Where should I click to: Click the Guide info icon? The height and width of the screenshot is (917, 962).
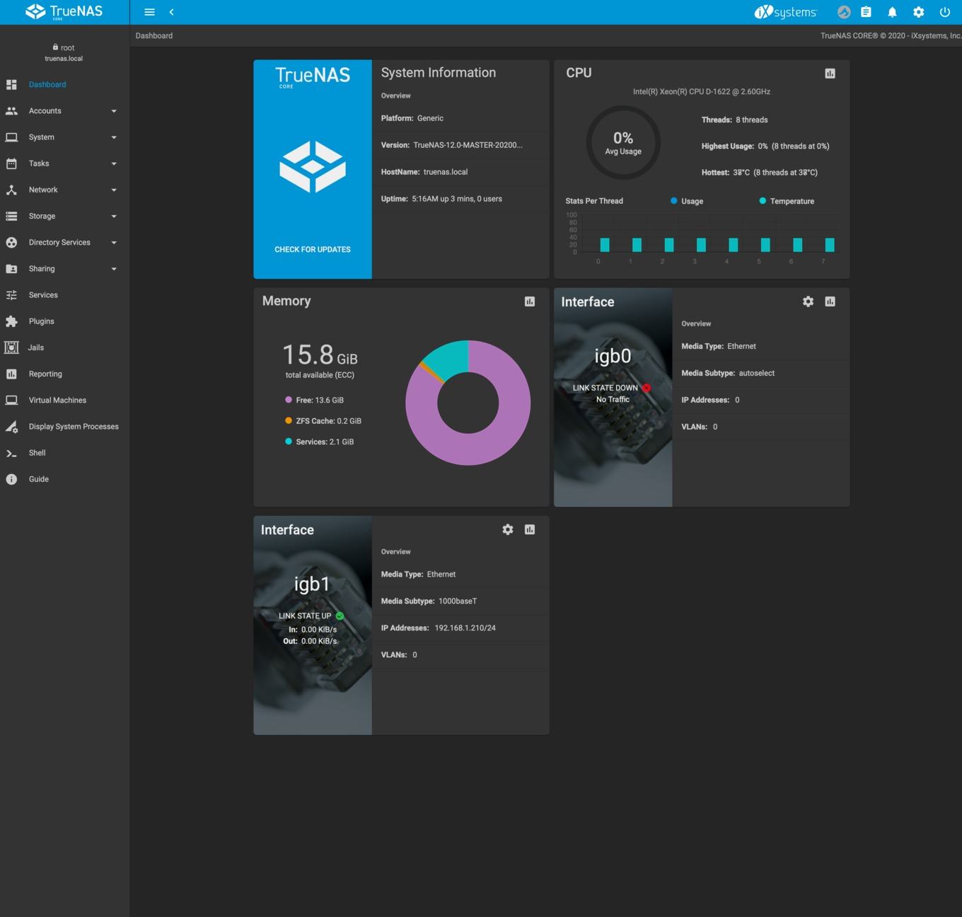click(x=11, y=479)
